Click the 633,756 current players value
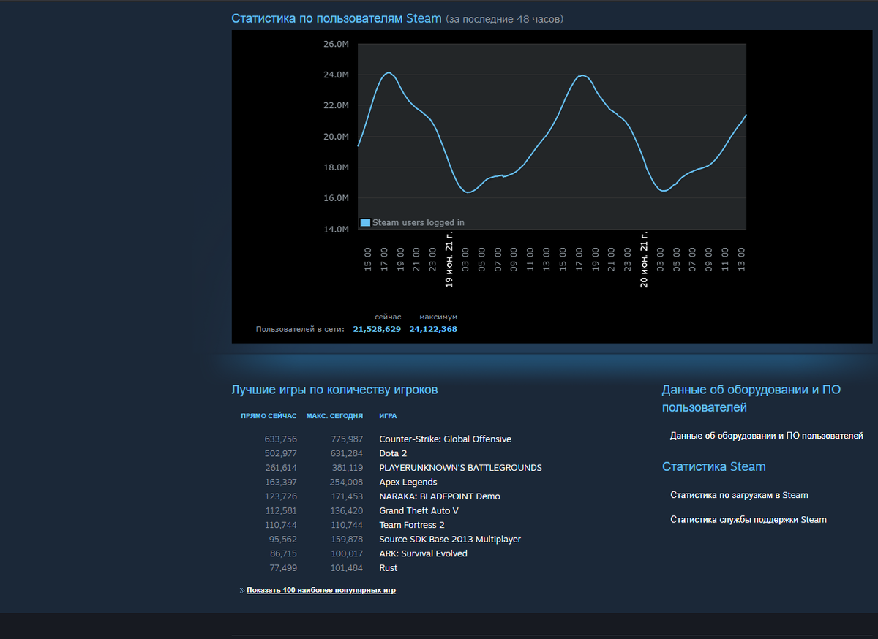878x639 pixels. pos(281,439)
